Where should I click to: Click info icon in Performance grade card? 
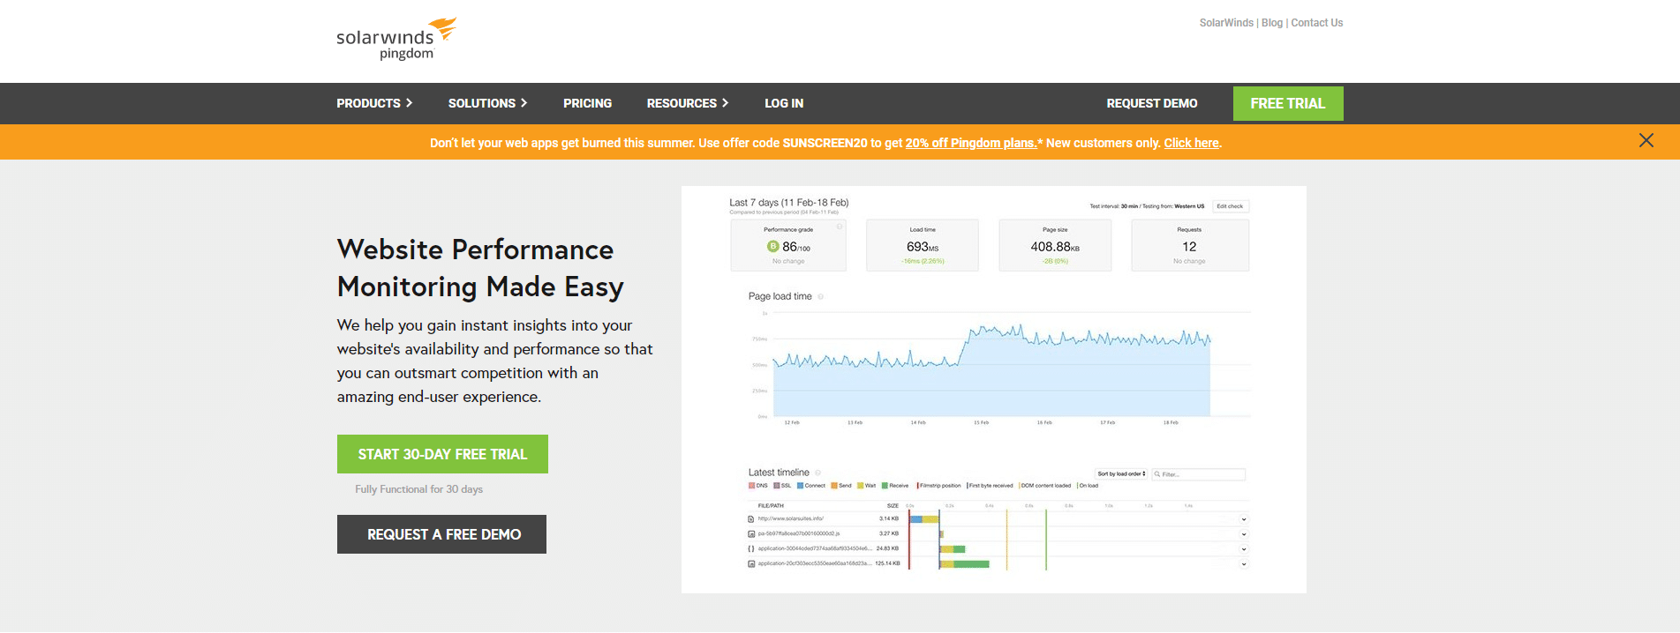pos(839,227)
